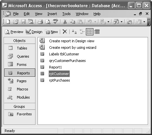Click the Design button
This screenshot has width=152, height=135.
tap(34, 32)
